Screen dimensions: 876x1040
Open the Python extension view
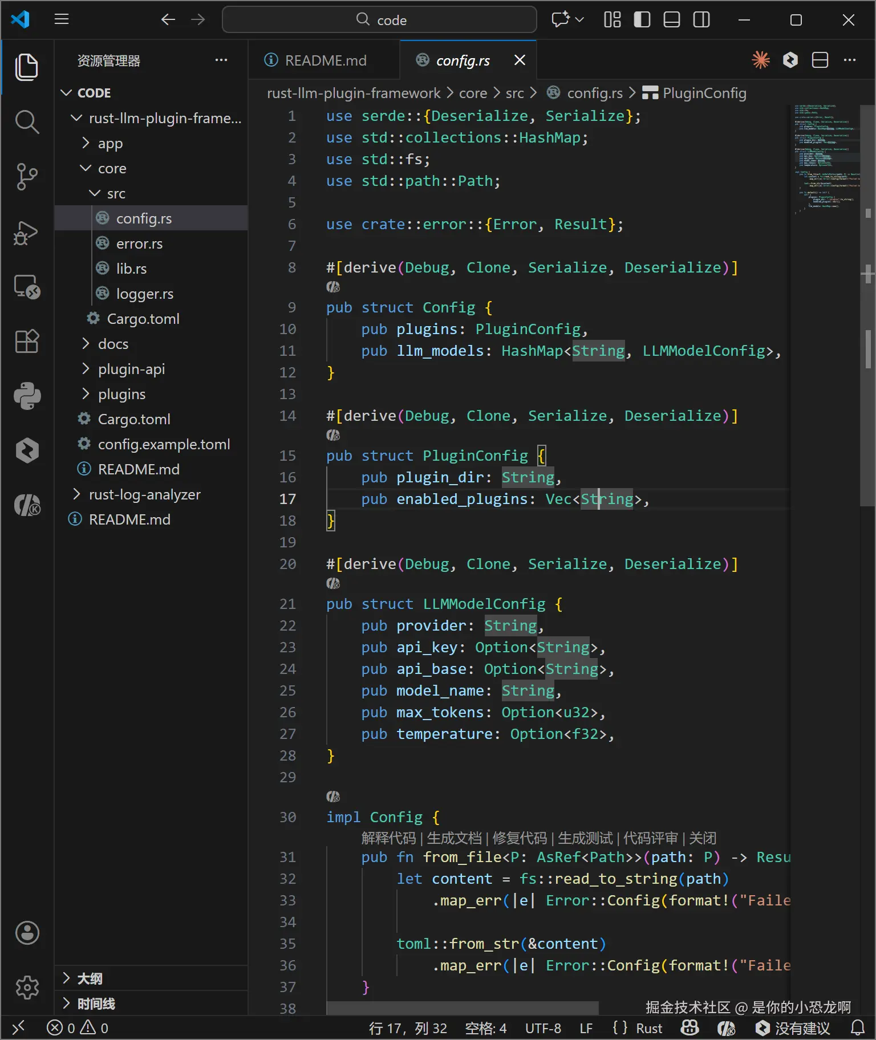pyautogui.click(x=27, y=396)
